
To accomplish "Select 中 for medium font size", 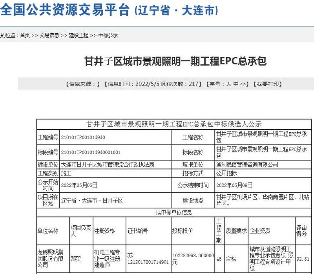I will coord(237,82).
